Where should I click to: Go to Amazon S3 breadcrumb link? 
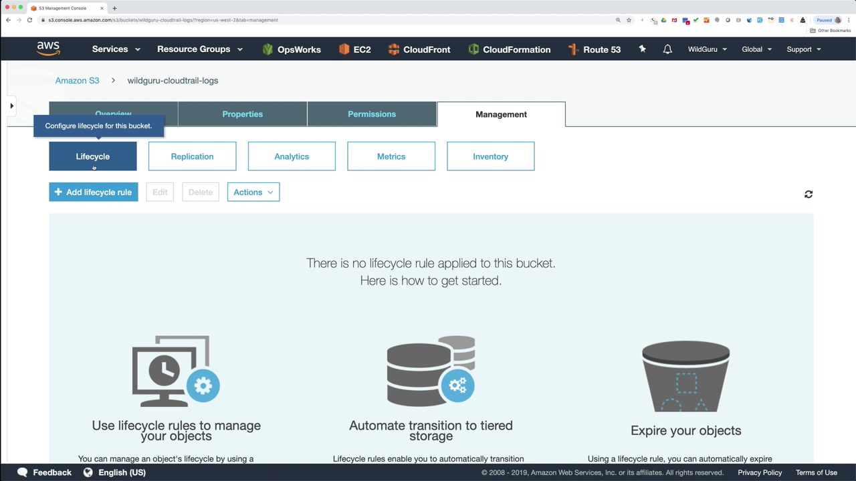click(x=77, y=81)
